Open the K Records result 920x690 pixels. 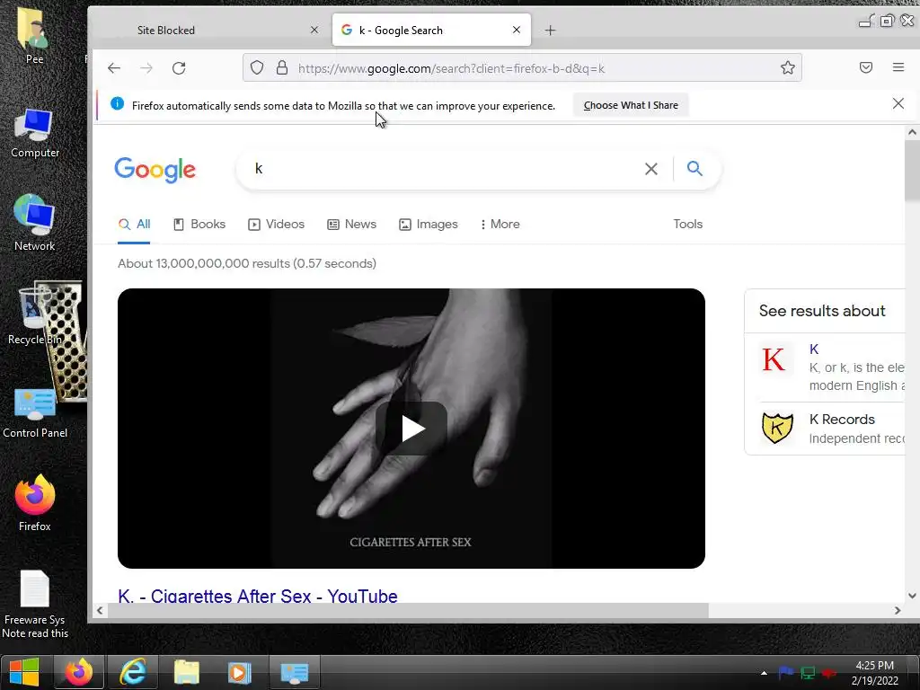coord(842,420)
